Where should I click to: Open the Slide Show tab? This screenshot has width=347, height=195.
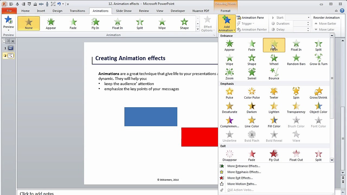[124, 11]
